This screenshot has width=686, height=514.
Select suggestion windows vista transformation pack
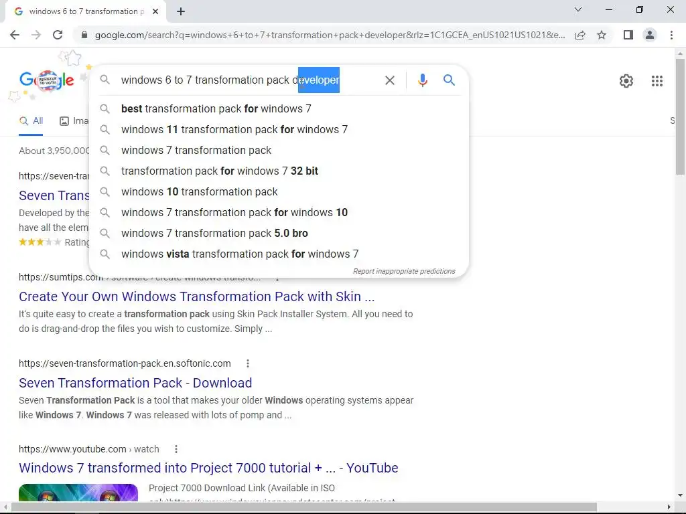(x=279, y=254)
